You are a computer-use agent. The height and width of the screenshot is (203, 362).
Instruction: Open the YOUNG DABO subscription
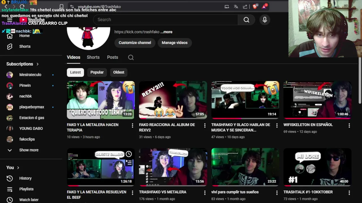tap(31, 129)
